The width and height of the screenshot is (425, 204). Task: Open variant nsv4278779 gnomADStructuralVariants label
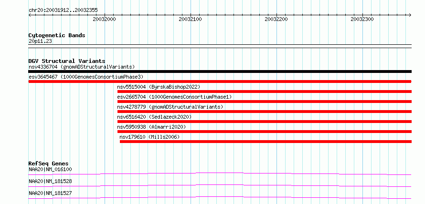pyautogui.click(x=170, y=107)
